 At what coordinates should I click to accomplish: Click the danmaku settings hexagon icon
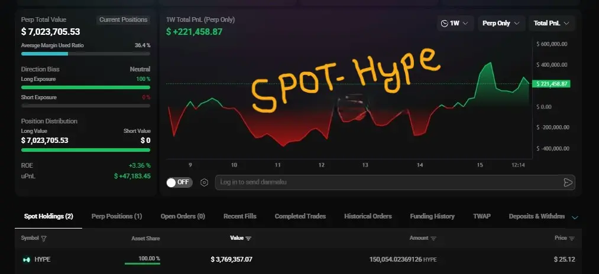205,182
